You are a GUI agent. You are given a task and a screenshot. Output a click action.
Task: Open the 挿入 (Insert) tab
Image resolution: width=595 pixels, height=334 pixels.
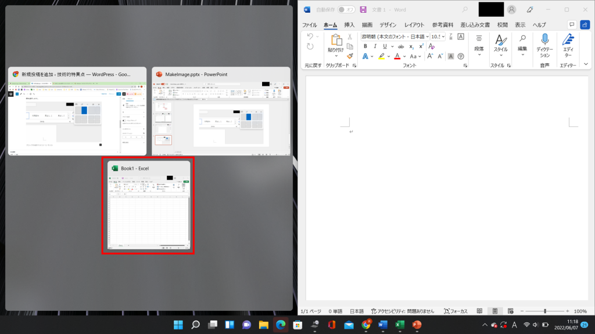pos(349,25)
